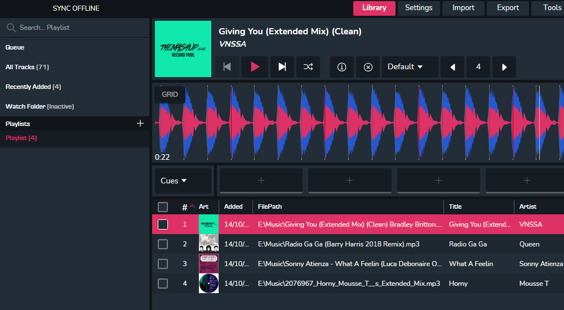Check the box for track 2, Radio Ga Ga
Viewport: 564px width, 310px height.
pyautogui.click(x=163, y=244)
